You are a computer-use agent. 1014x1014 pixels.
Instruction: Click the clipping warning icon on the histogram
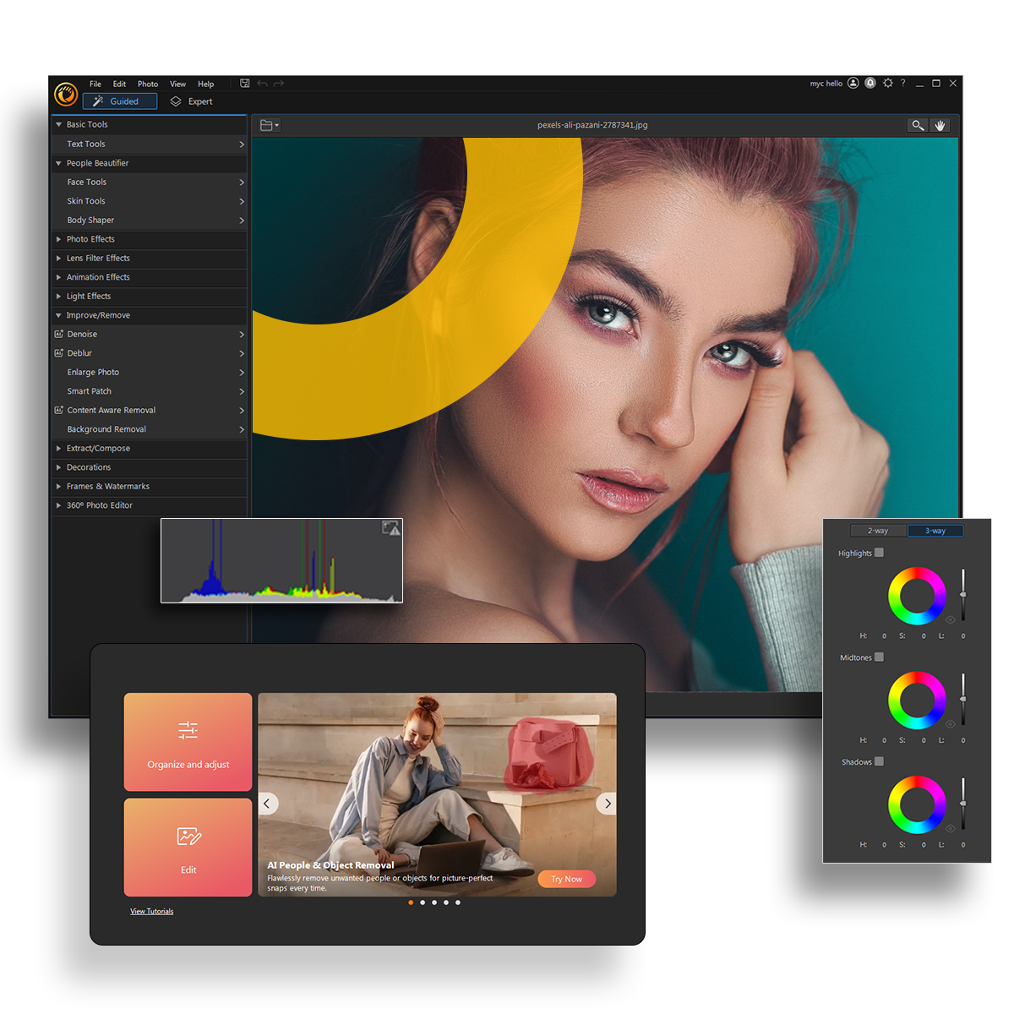tap(390, 528)
